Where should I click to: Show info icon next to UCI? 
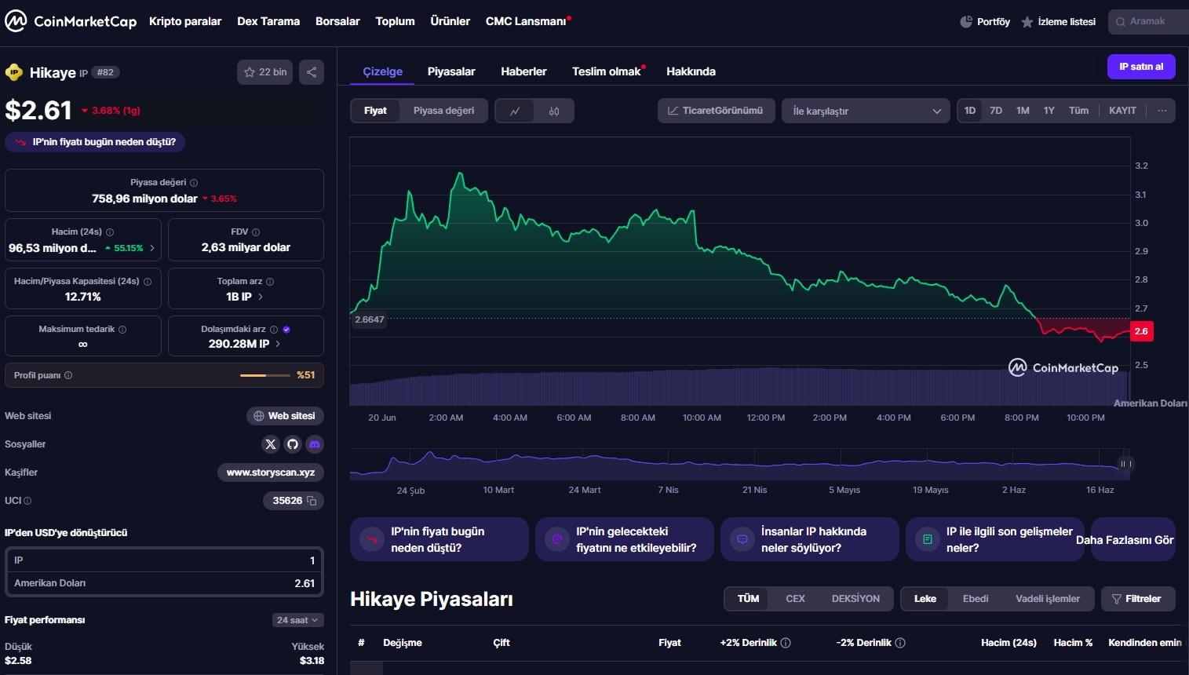[x=27, y=501]
